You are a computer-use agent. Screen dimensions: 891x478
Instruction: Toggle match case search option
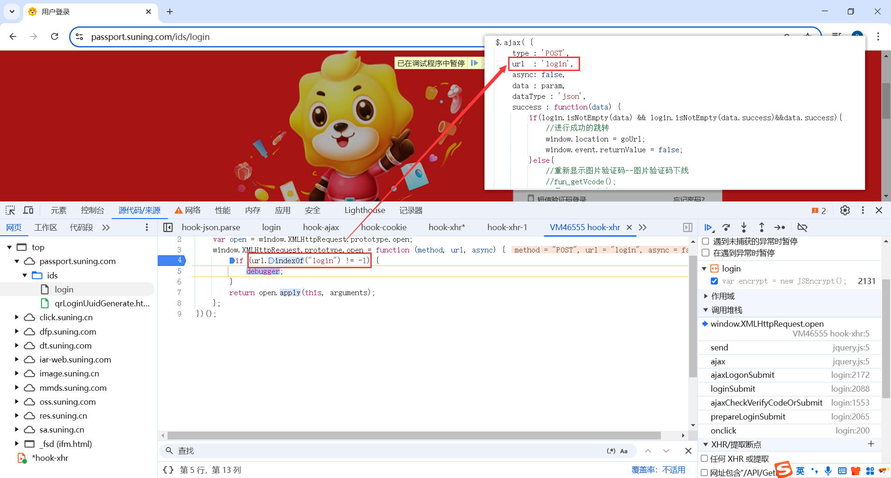pos(624,451)
